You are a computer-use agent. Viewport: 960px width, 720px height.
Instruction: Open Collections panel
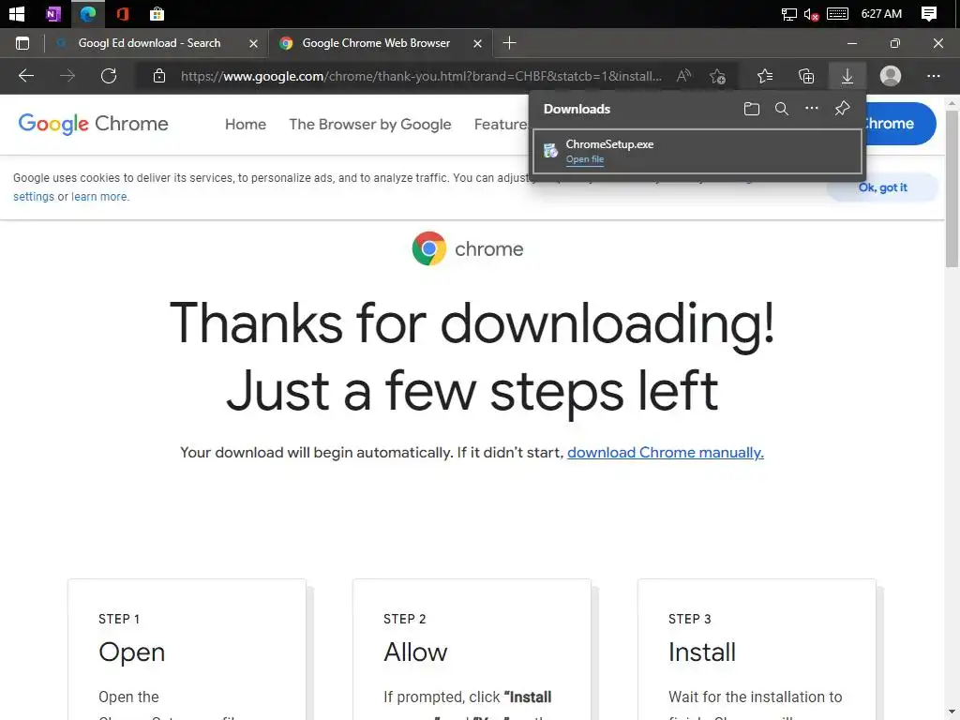coord(806,76)
